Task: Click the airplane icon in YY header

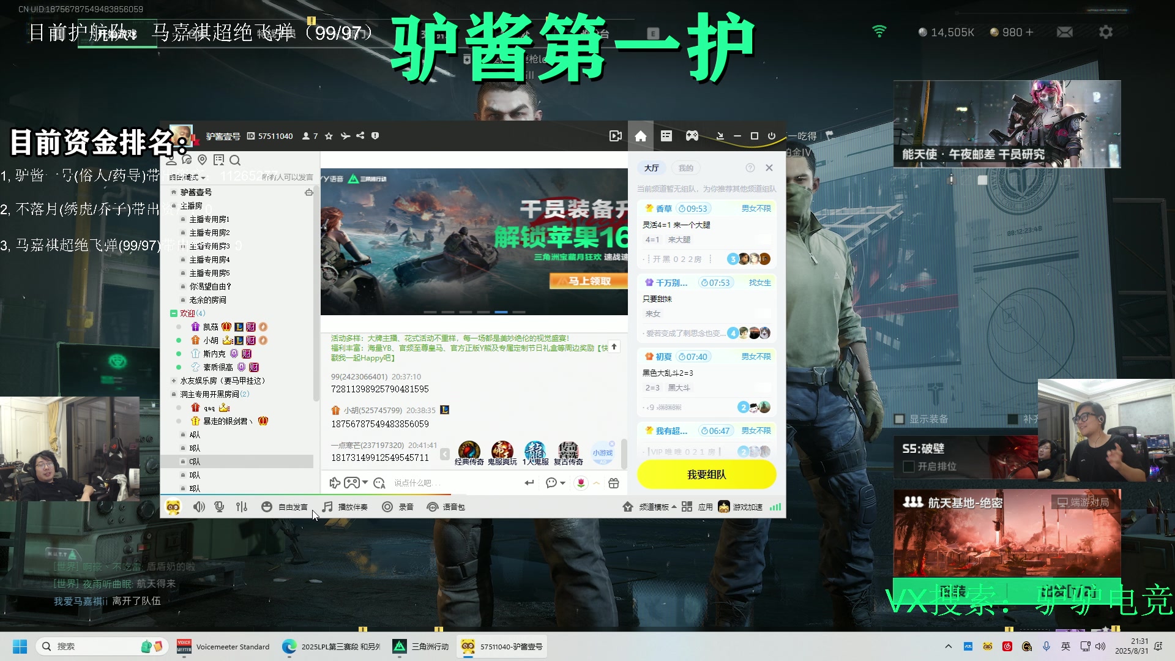Action: pos(345,136)
